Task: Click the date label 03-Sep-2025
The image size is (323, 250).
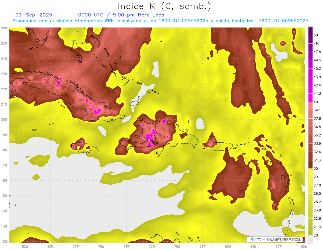Action: 34,15
